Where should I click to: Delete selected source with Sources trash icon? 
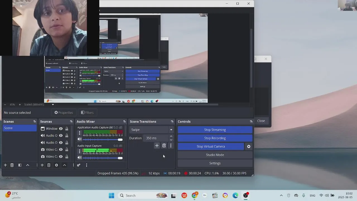(49, 165)
